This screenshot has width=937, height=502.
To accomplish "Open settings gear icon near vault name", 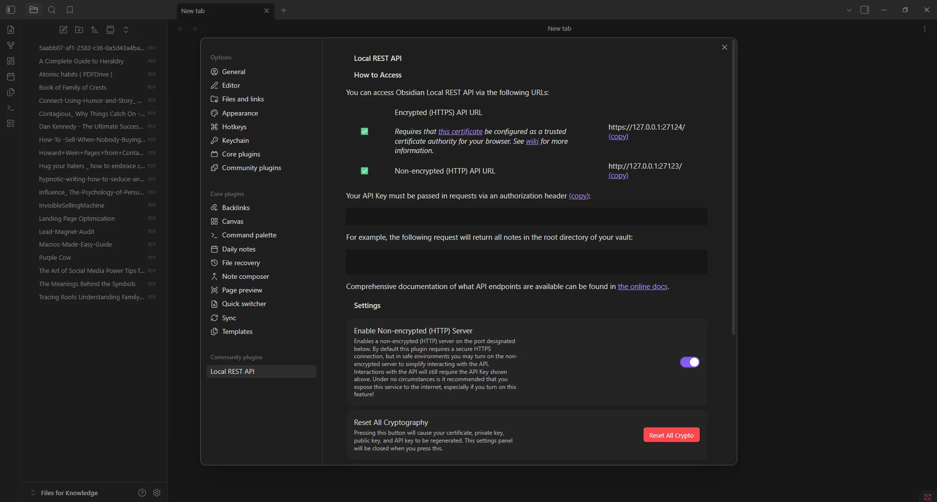I will [x=157, y=493].
